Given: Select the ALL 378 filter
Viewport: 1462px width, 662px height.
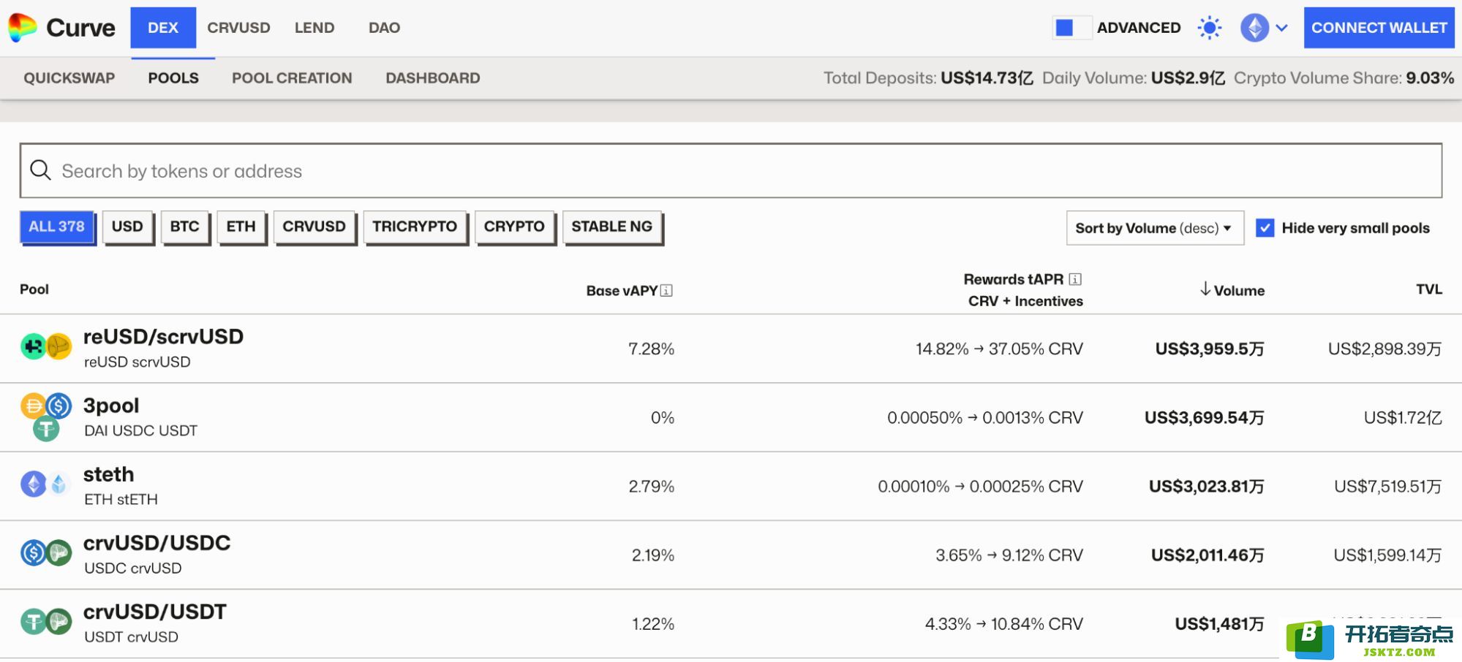Looking at the screenshot, I should click(x=57, y=227).
